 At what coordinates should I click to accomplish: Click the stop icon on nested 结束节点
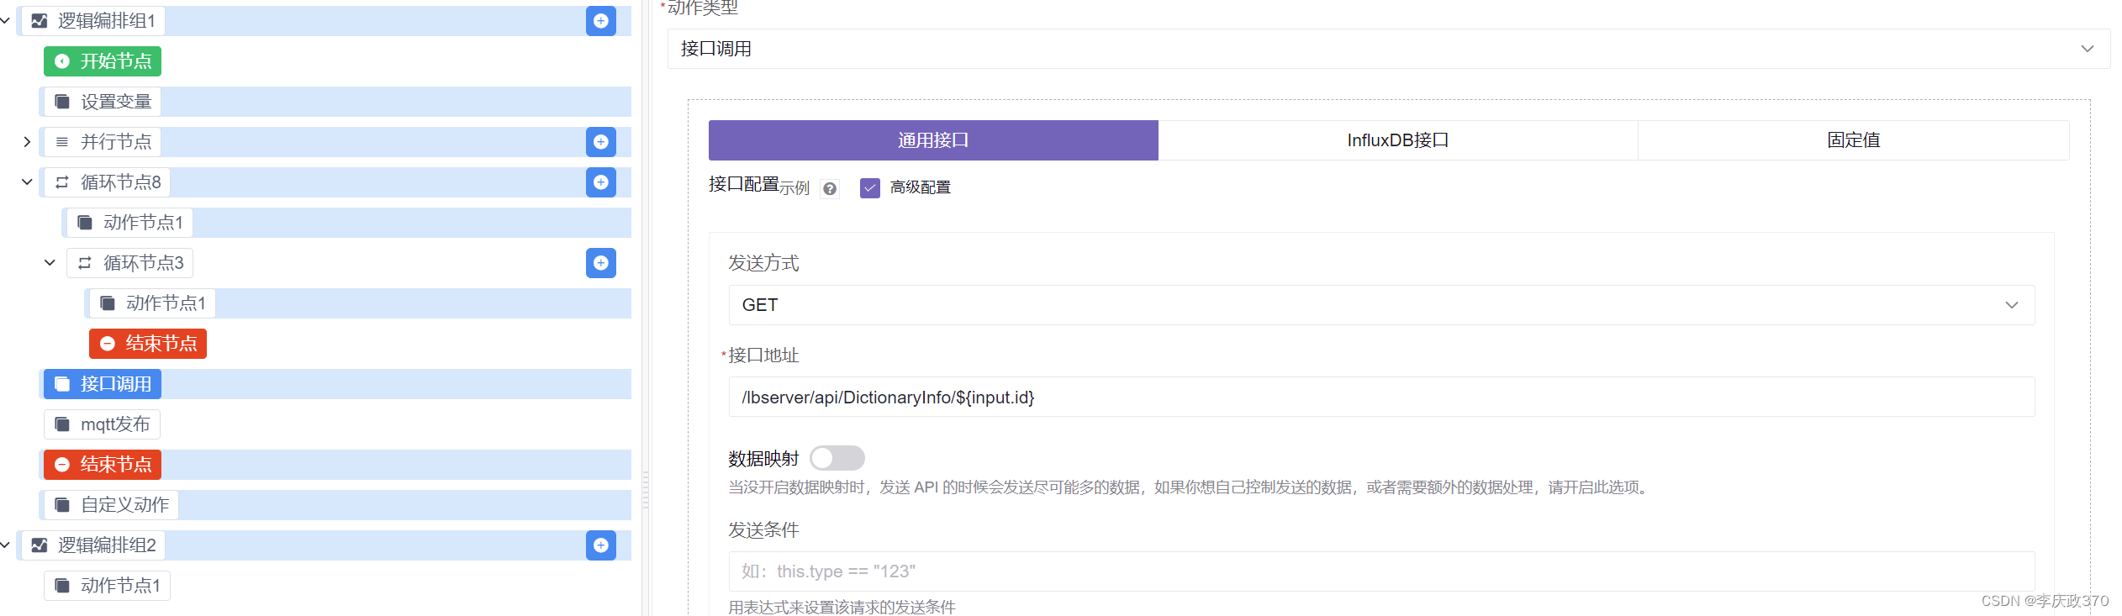(108, 344)
